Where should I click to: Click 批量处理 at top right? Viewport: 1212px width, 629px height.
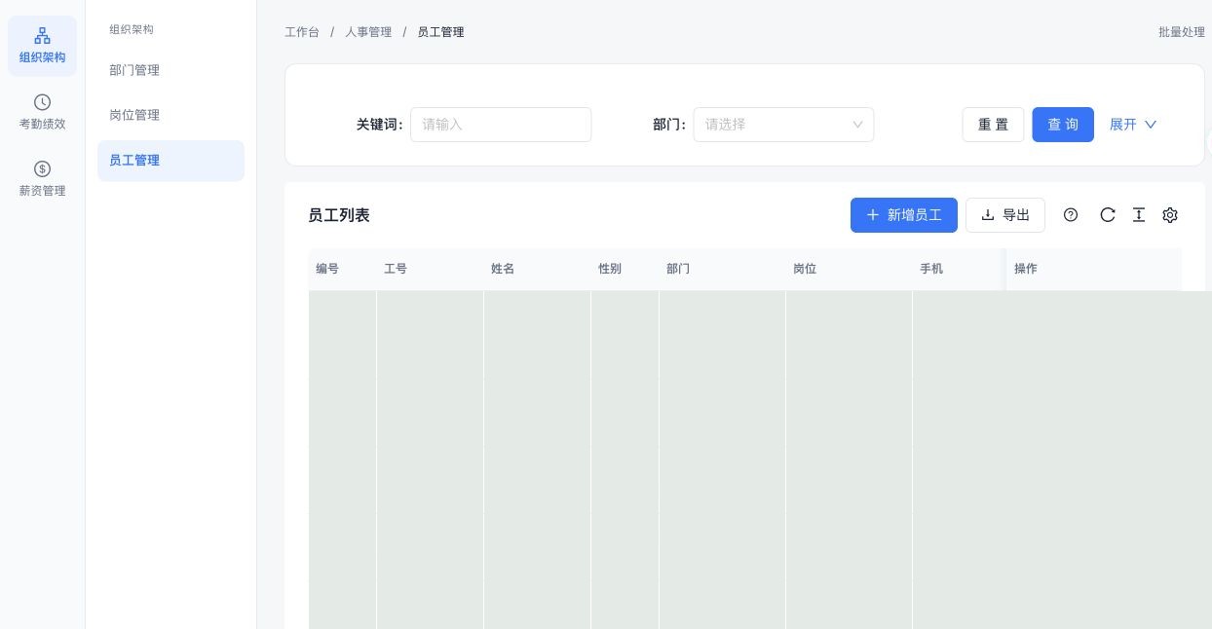[1182, 32]
